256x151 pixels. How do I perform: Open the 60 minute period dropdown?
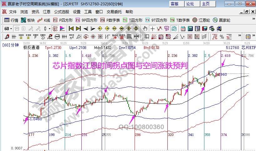point(8,29)
